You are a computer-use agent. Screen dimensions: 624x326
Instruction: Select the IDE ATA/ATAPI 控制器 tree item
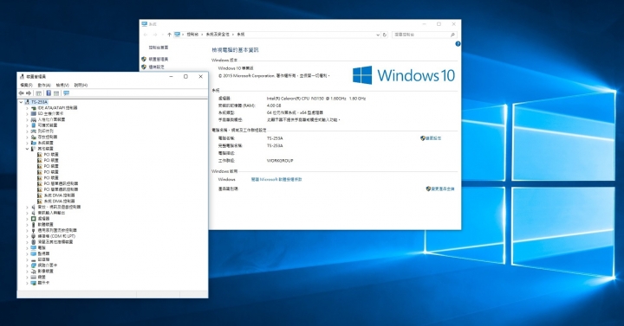click(58, 108)
